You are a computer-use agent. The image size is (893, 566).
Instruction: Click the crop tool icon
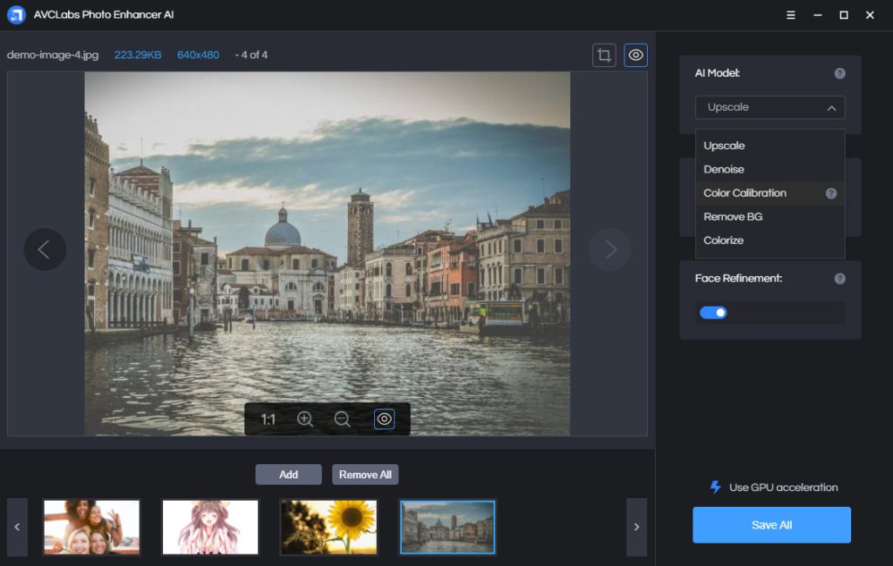[x=603, y=56]
